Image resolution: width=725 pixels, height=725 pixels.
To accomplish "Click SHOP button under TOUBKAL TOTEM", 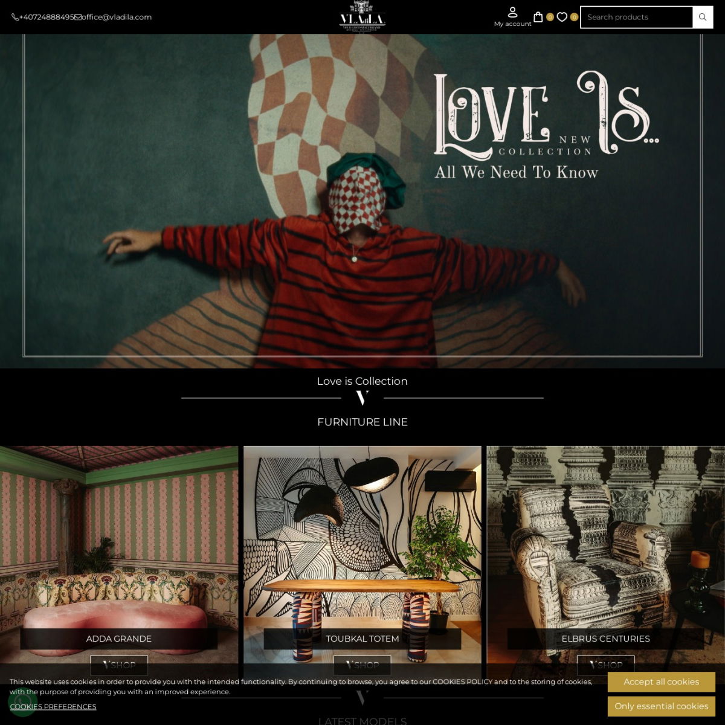I will [362, 665].
